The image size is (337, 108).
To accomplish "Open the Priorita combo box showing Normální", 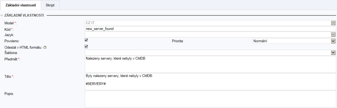I will pos(292,41).
